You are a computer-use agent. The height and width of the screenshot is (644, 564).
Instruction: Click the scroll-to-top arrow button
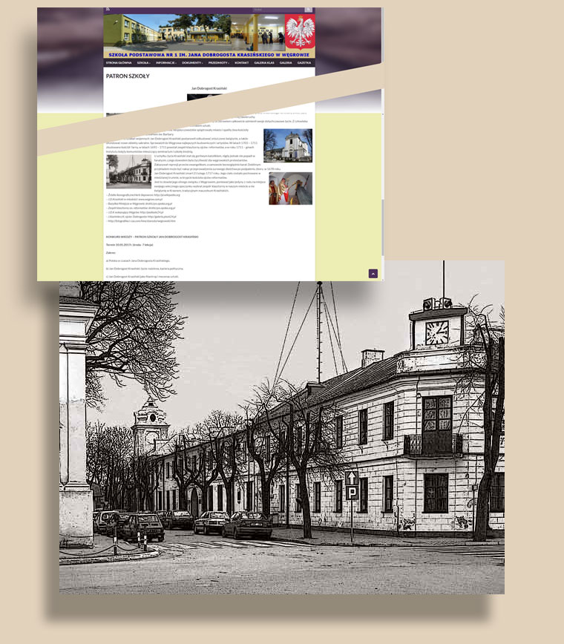(373, 274)
